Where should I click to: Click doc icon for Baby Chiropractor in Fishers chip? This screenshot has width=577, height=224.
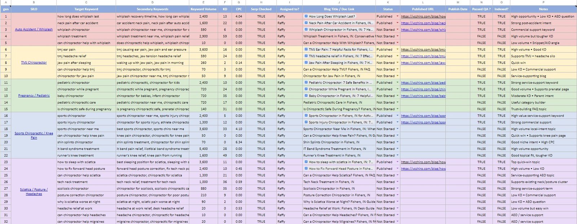[306, 96]
